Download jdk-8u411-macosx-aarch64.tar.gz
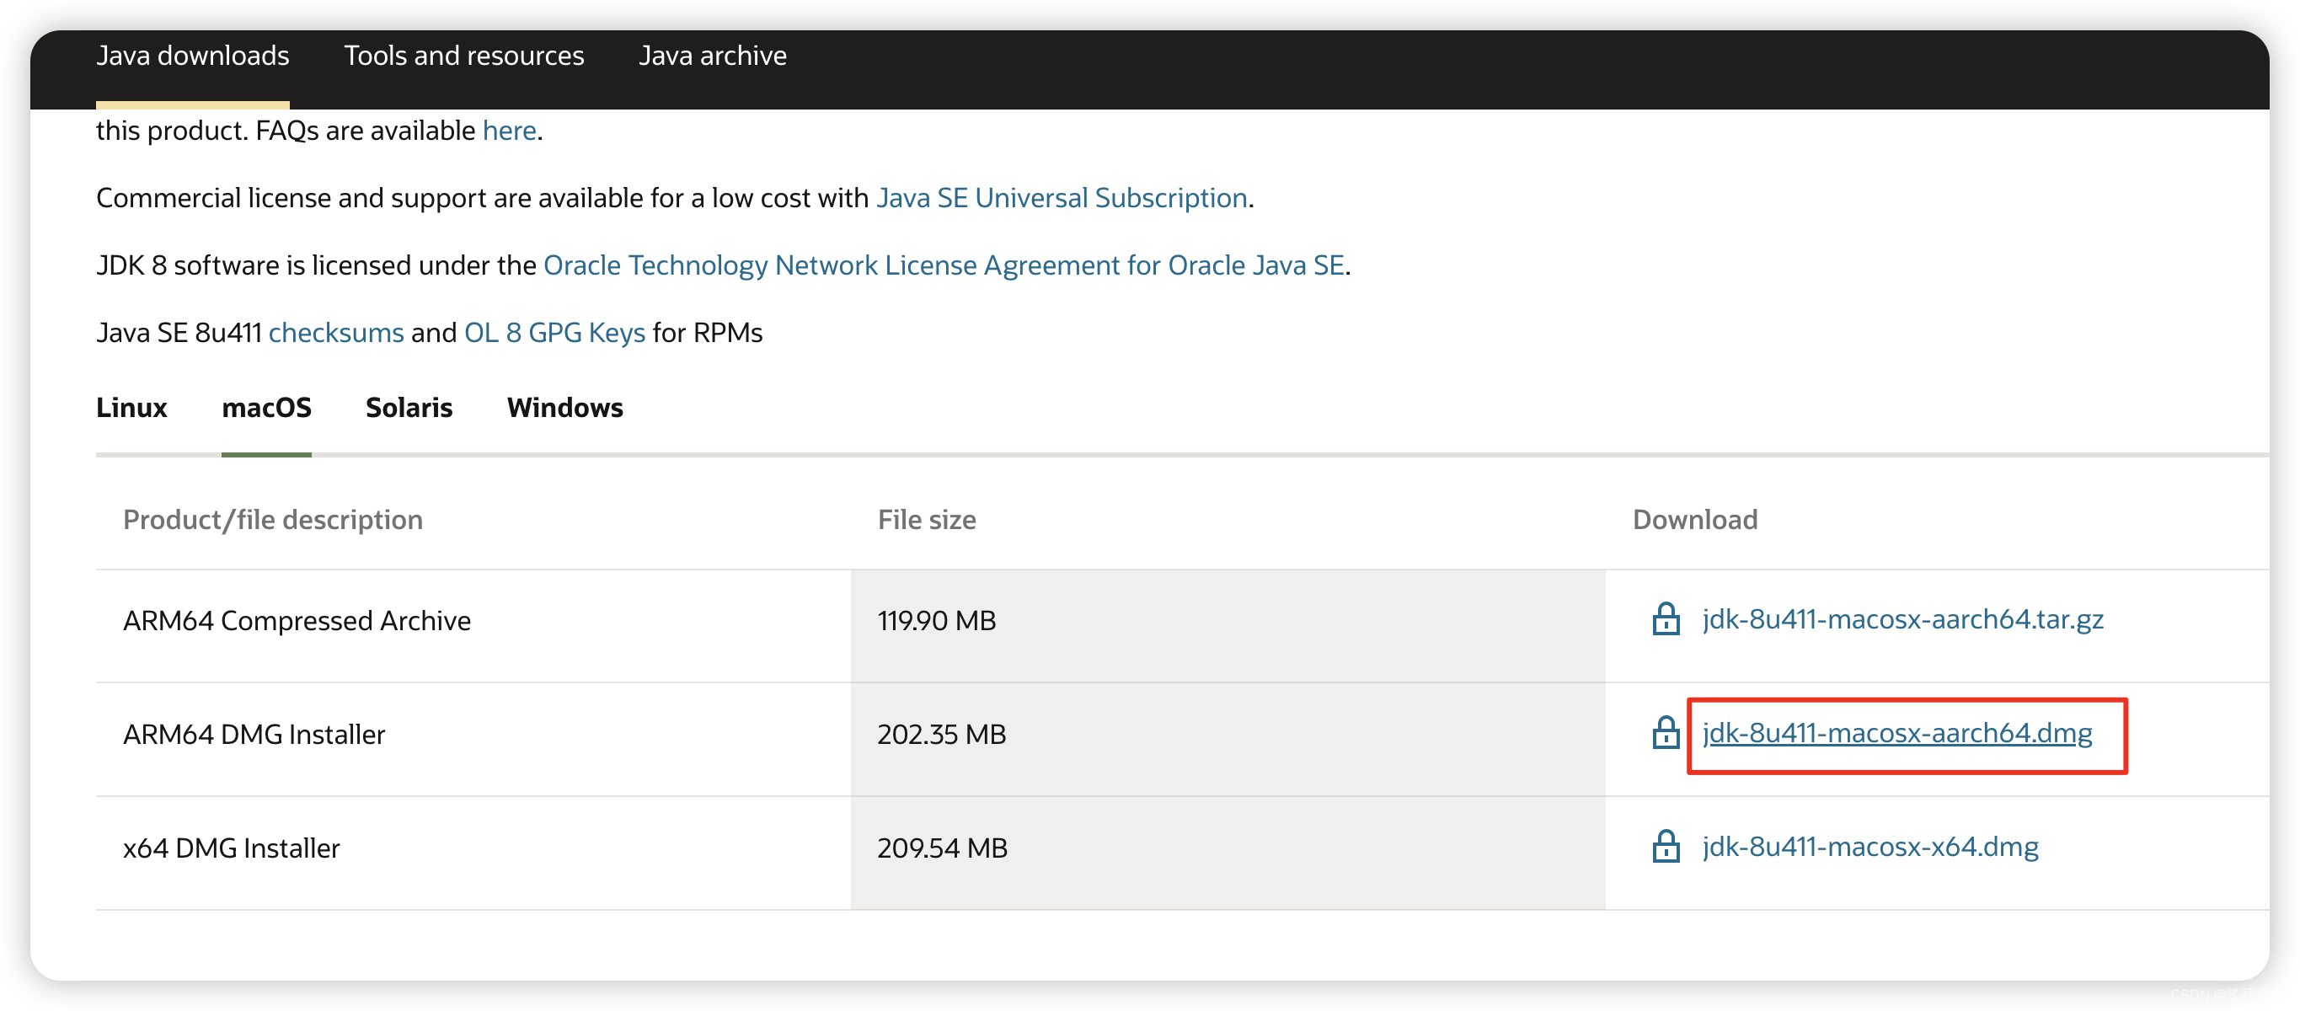Image resolution: width=2300 pixels, height=1011 pixels. click(1902, 619)
